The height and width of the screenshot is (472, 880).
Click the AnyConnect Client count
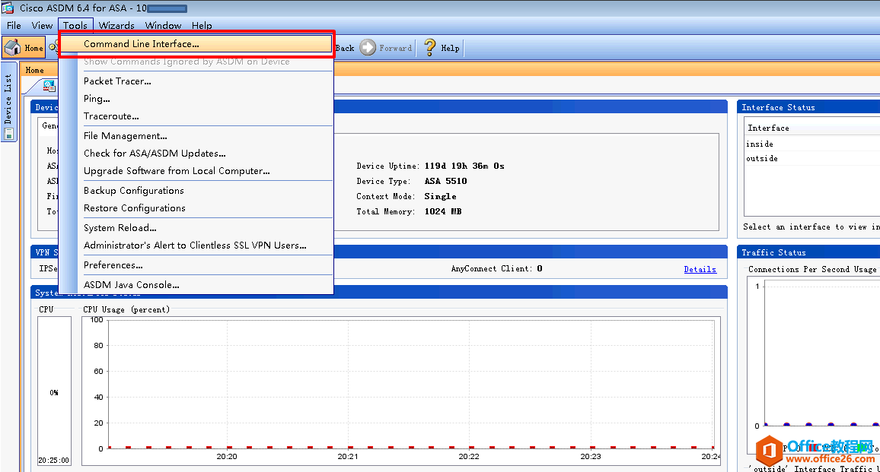click(x=539, y=268)
